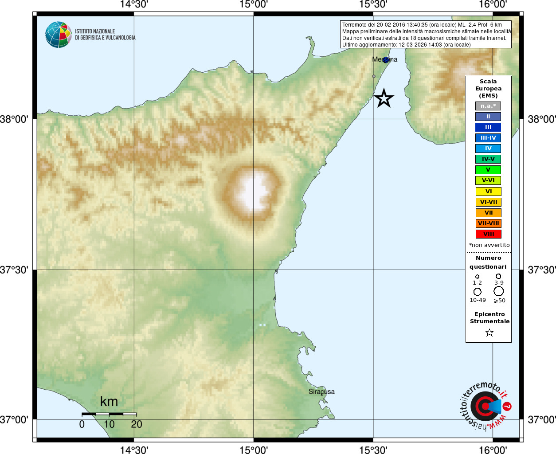
Task: Click the ISTITUTO NAZIONALE DI GEOFISICA text
Action: (x=105, y=35)
